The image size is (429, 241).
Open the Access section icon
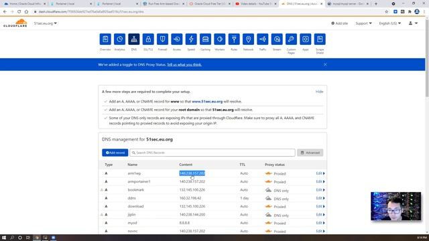click(x=177, y=39)
